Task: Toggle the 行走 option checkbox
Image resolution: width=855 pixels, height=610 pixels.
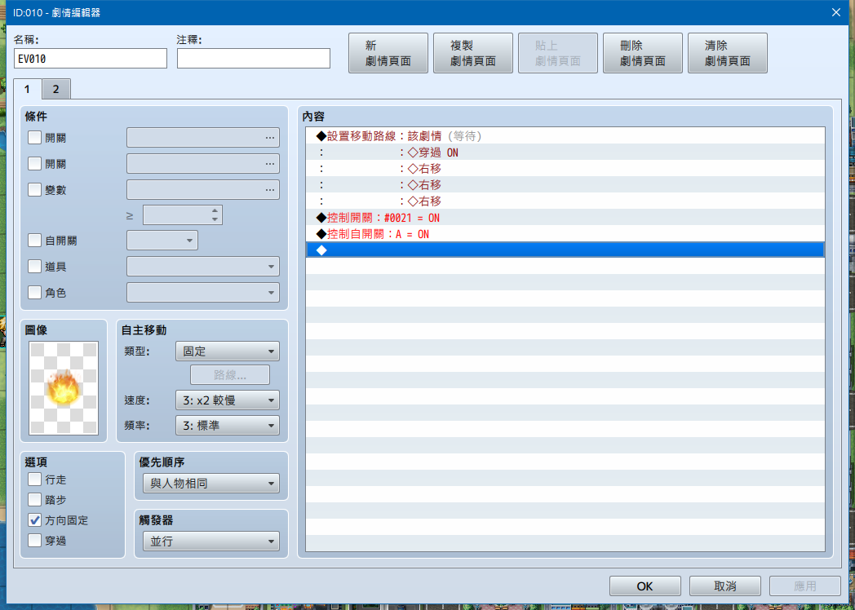Action: (34, 480)
